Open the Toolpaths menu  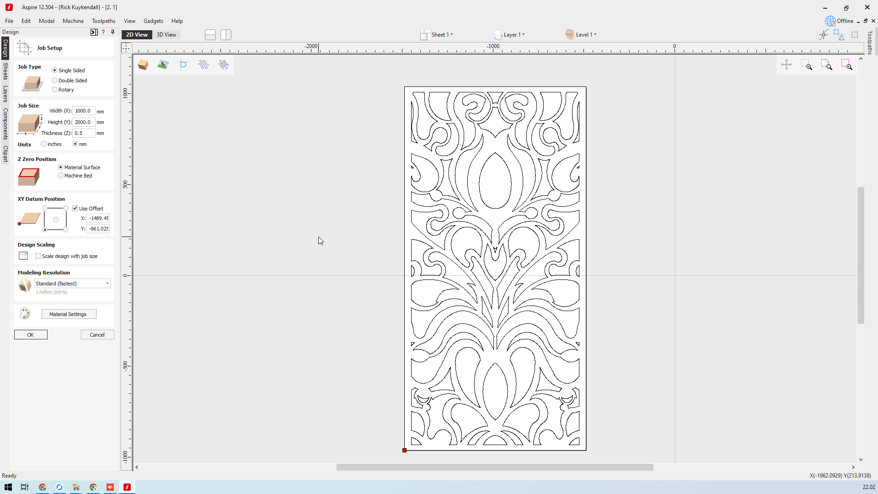tap(103, 21)
